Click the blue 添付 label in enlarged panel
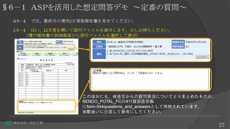This screenshot has height=129, width=230. [99, 54]
